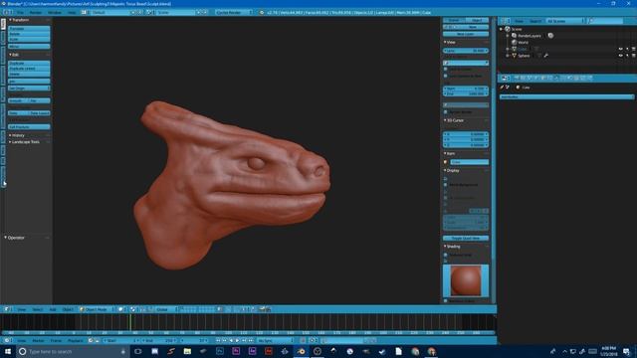
Task: Click the Join button
Action: 29,82
